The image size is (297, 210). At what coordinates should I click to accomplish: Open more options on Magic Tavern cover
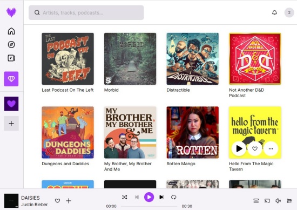[x=271, y=148]
